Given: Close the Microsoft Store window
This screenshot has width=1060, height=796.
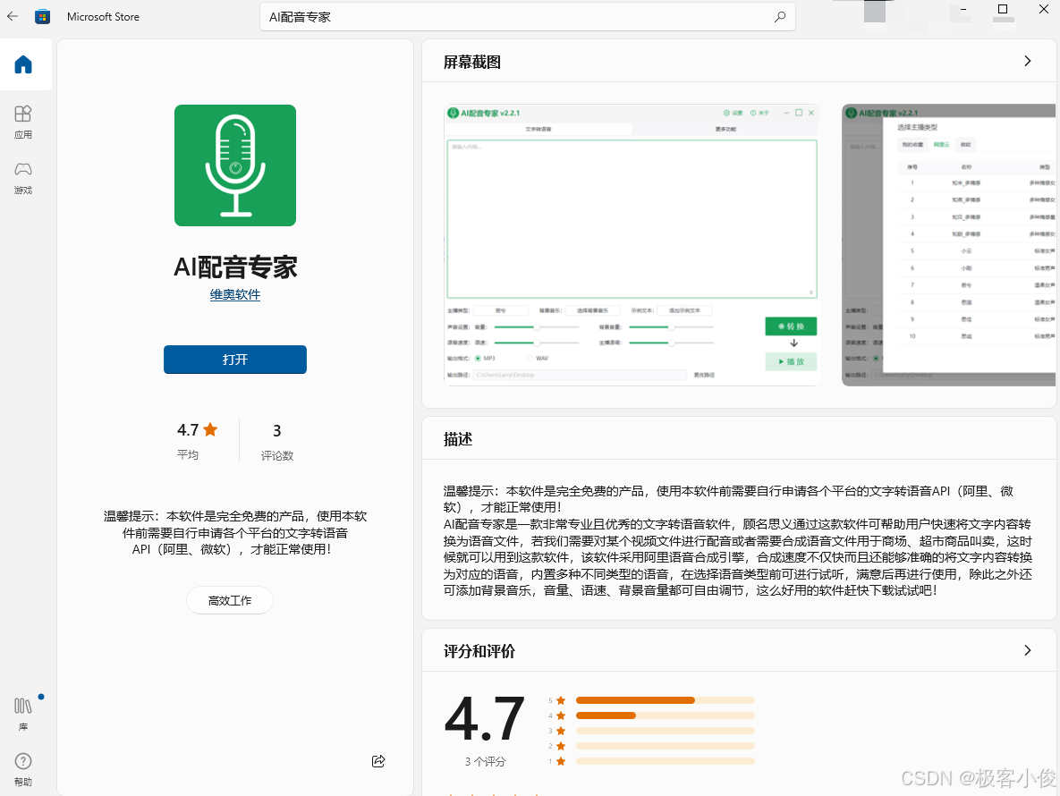Looking at the screenshot, I should (x=1043, y=10).
